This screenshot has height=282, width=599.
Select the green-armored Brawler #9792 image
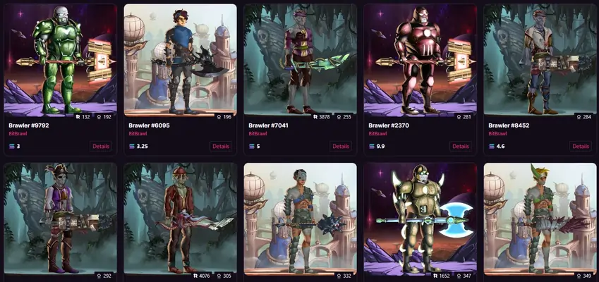coord(61,59)
